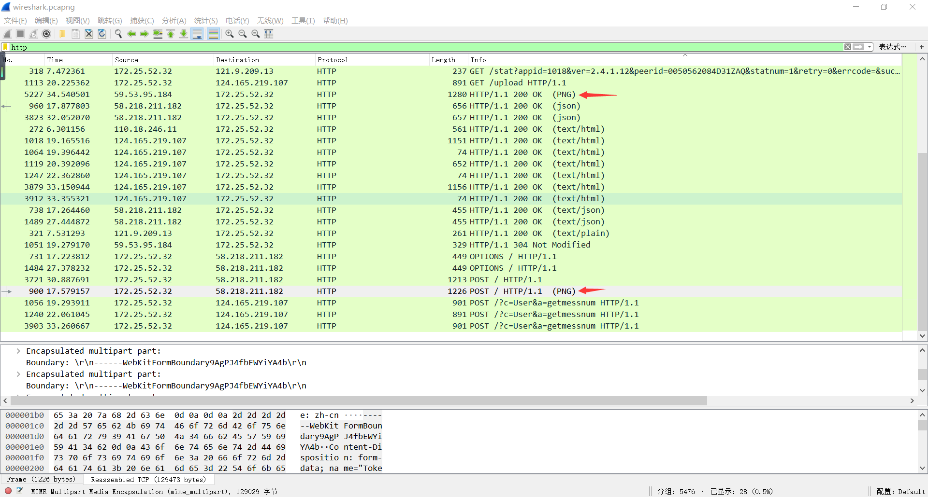
Task: Open the display filter history dropdown
Action: pos(870,47)
